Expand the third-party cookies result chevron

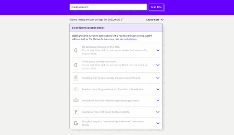tap(158, 65)
